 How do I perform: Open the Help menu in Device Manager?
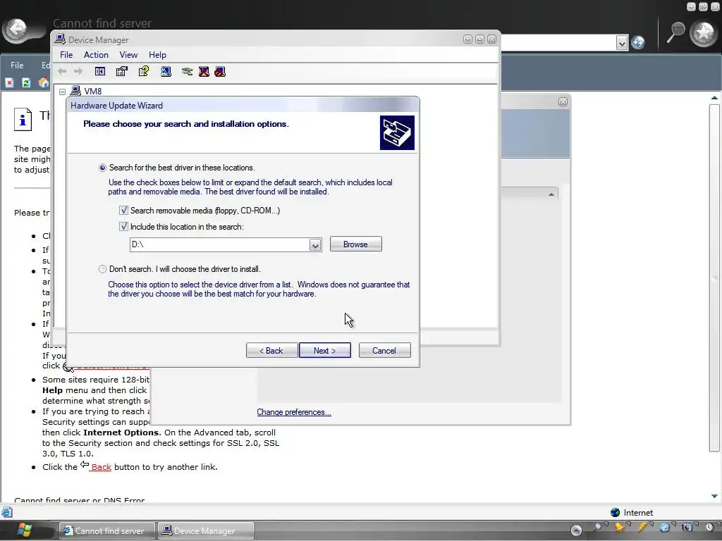[x=157, y=55]
